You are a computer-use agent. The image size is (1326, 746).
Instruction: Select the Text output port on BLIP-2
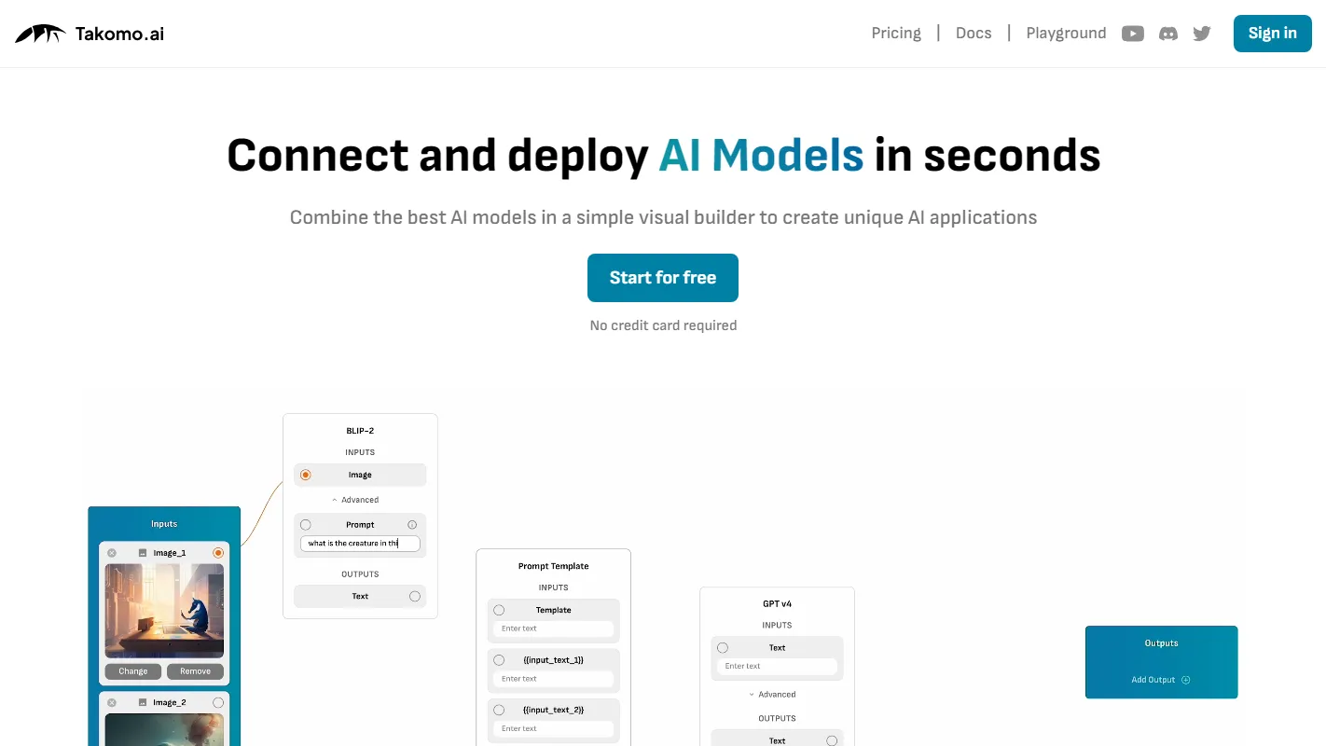tap(413, 596)
